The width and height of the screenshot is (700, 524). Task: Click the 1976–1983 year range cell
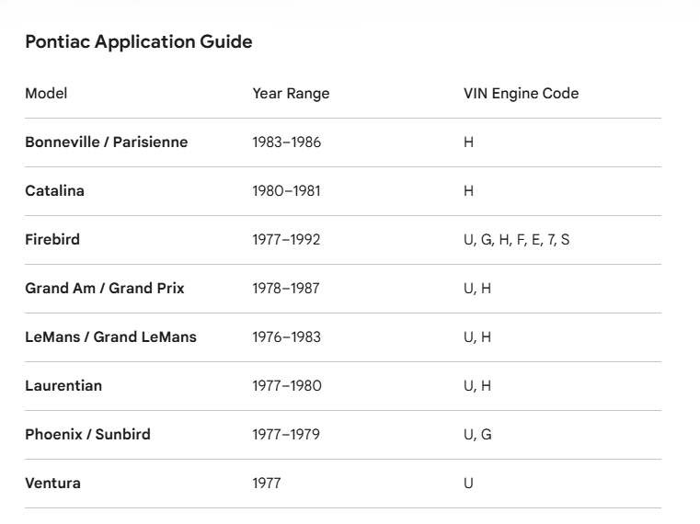click(x=286, y=336)
